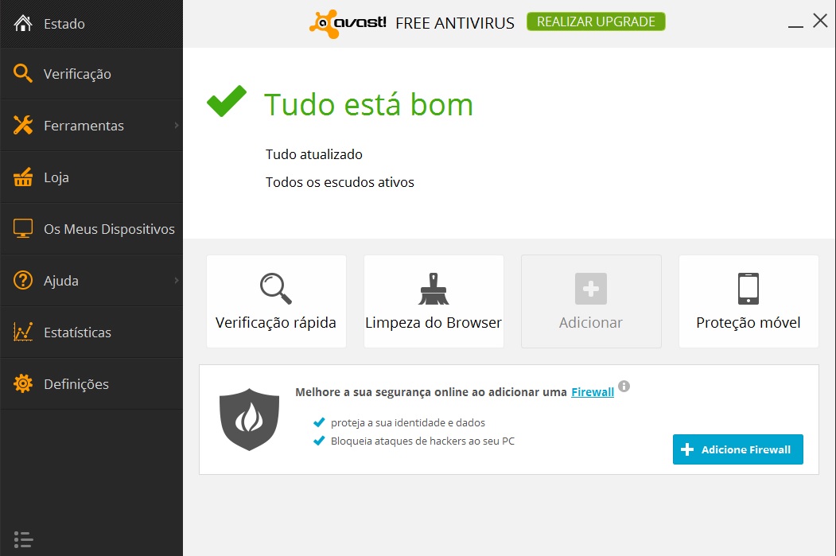This screenshot has height=556, width=836.
Task: Click the Os Meus Dispositivos monitor icon
Action: (x=23, y=229)
